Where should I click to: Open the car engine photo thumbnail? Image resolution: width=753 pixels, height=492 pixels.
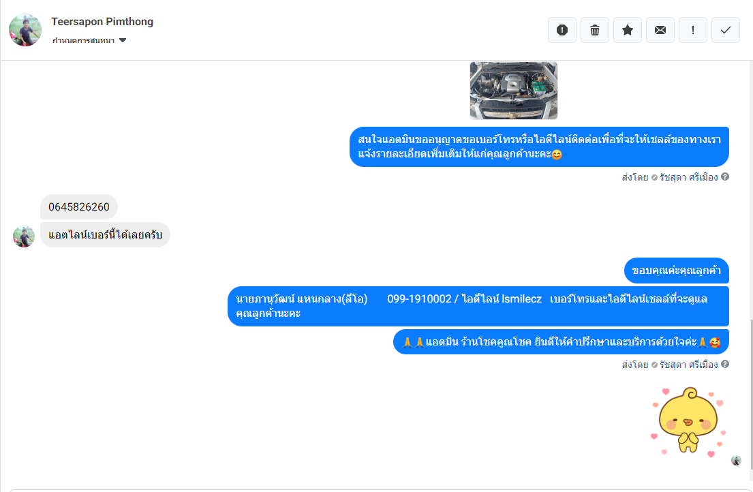coord(513,90)
